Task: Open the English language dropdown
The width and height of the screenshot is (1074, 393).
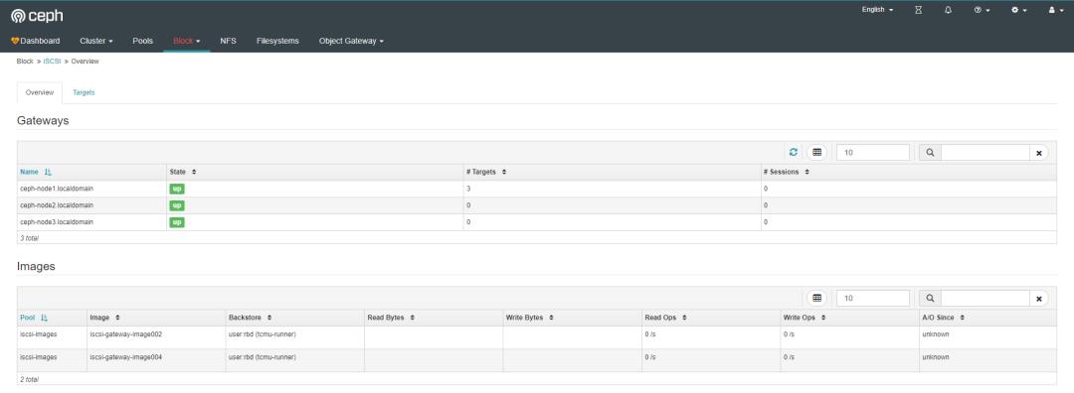Action: (877, 10)
